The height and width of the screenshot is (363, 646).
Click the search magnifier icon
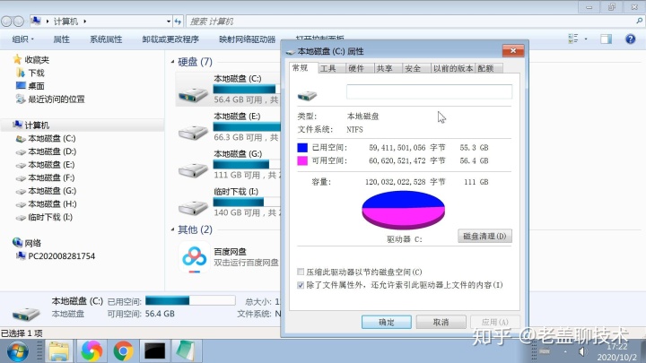point(640,21)
